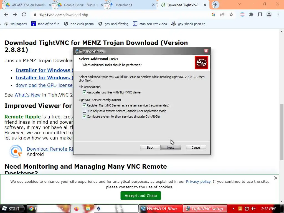Click scrollbar down arrow
Screen dimensions: 284x213
(x=282, y=202)
